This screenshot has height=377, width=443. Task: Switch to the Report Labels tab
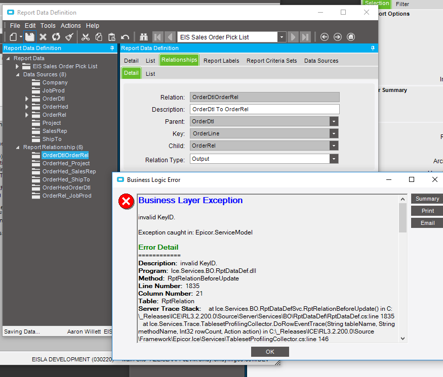[x=221, y=60]
